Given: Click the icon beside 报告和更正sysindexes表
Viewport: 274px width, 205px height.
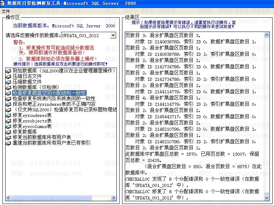Looking at the screenshot, I should pos(8,104).
